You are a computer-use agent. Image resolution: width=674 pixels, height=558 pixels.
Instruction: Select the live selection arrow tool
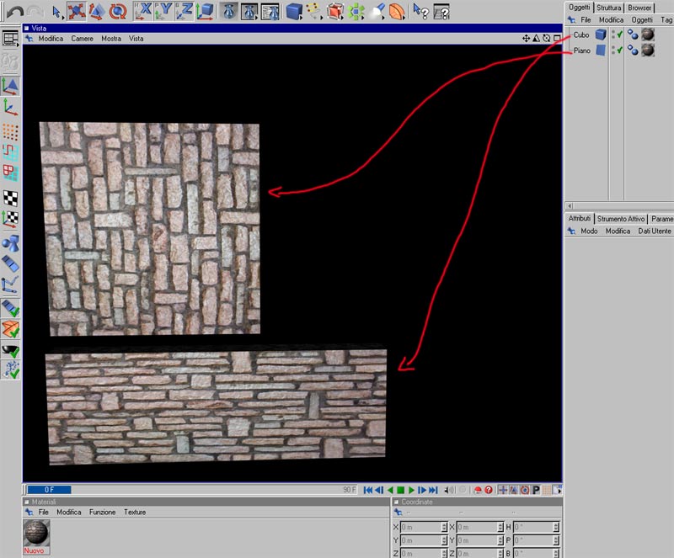(x=56, y=12)
